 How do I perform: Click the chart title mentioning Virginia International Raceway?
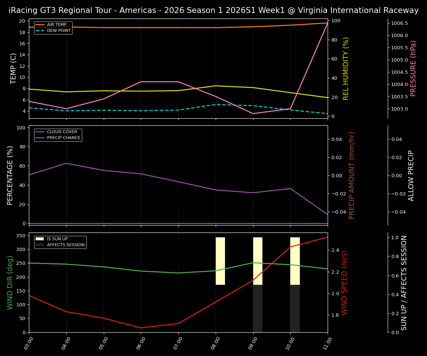[213, 10]
